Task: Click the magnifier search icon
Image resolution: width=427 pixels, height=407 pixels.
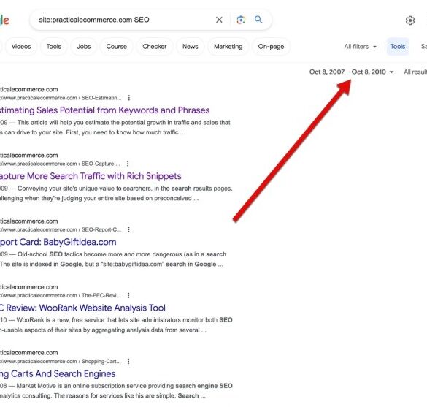Action: [258, 20]
